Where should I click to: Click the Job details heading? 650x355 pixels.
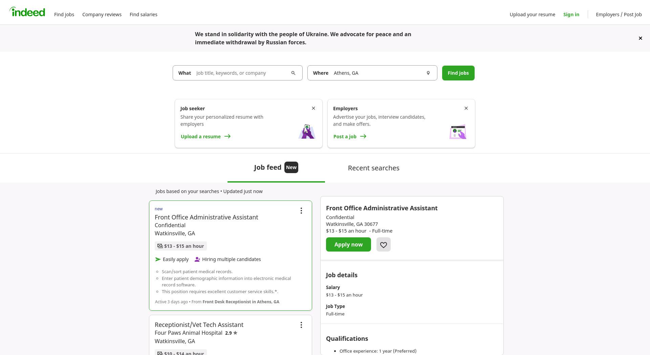click(342, 275)
